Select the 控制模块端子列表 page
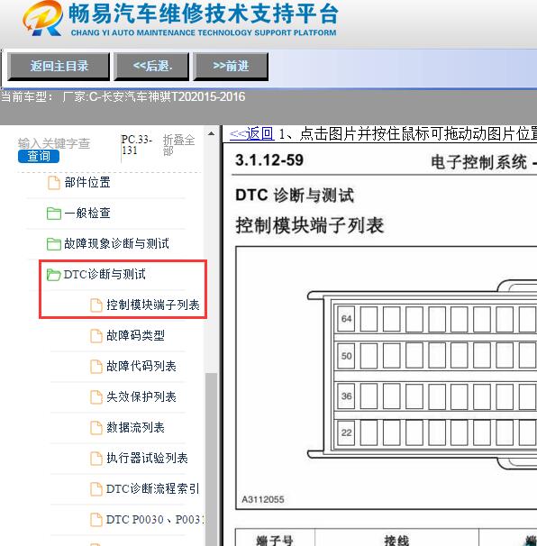Image resolution: width=537 pixels, height=546 pixels. click(153, 305)
